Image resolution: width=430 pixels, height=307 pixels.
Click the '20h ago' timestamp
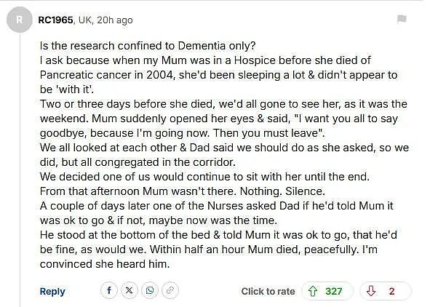point(115,20)
